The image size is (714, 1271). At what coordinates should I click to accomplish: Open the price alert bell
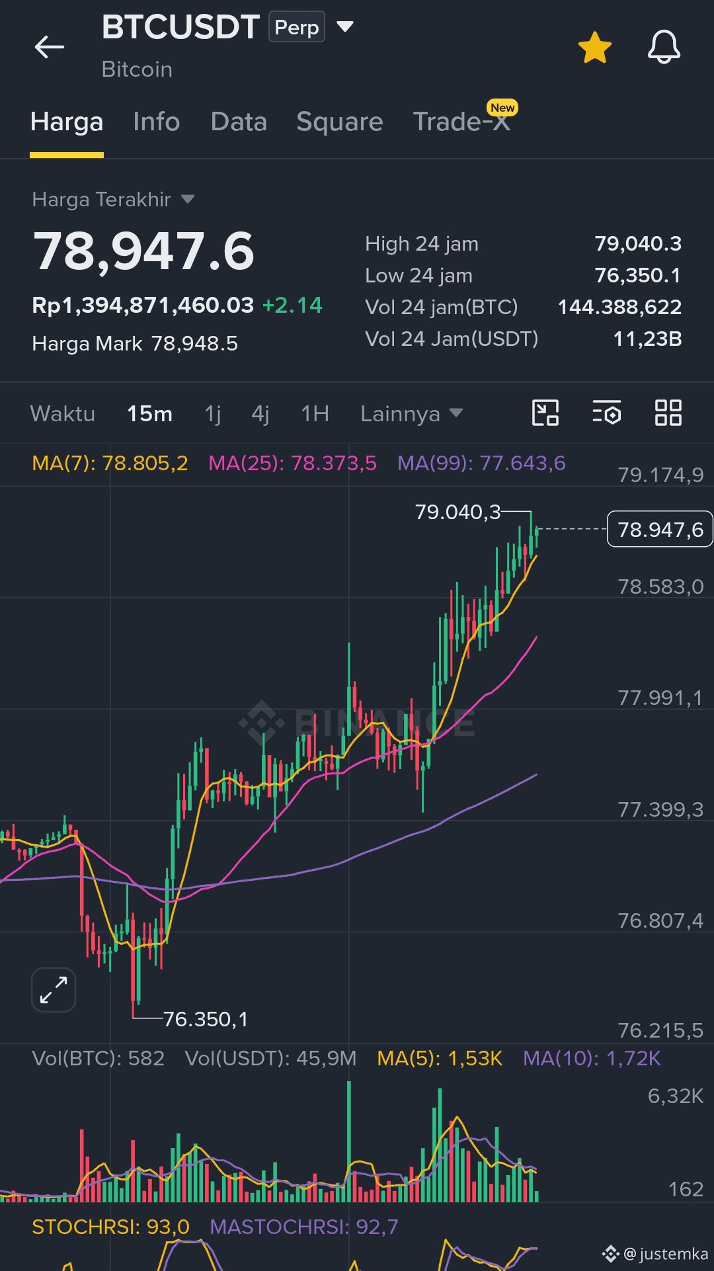(664, 47)
